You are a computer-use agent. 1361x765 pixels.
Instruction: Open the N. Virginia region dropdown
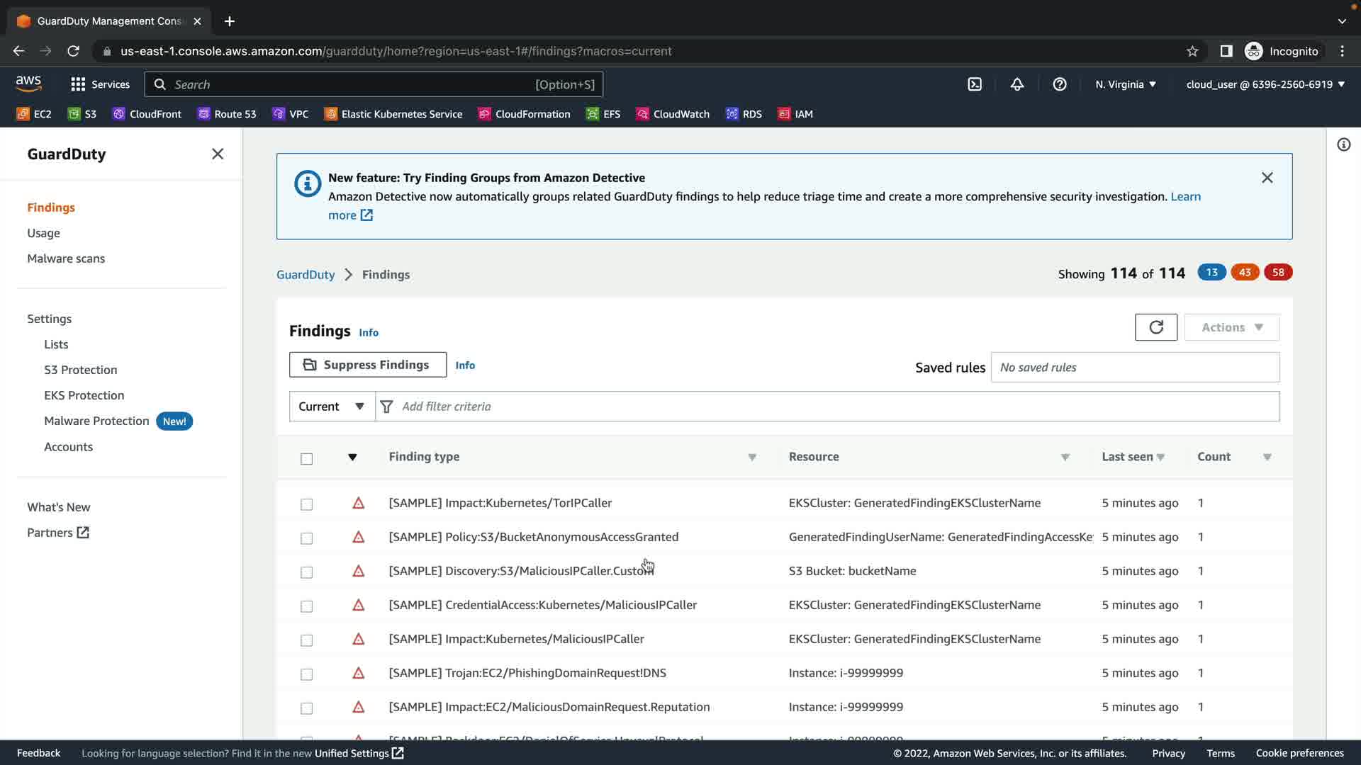click(x=1125, y=84)
